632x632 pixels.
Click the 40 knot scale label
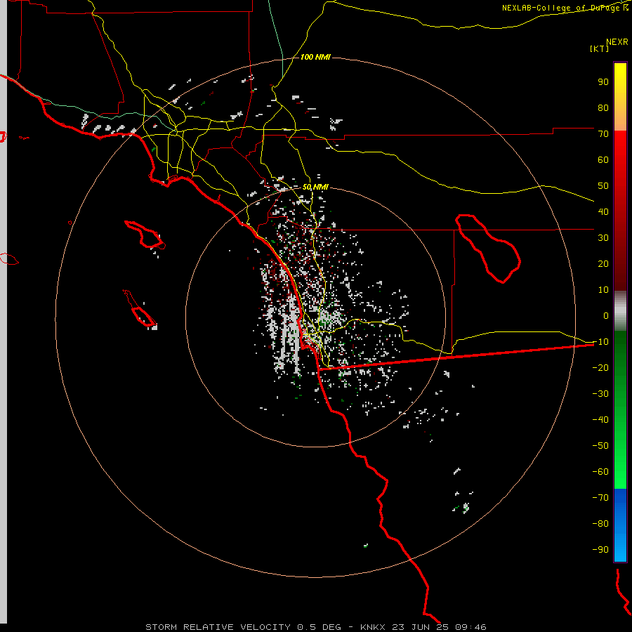coord(603,211)
